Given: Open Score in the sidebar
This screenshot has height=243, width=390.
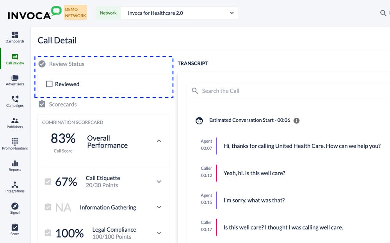Looking at the screenshot, I should [x=15, y=228].
